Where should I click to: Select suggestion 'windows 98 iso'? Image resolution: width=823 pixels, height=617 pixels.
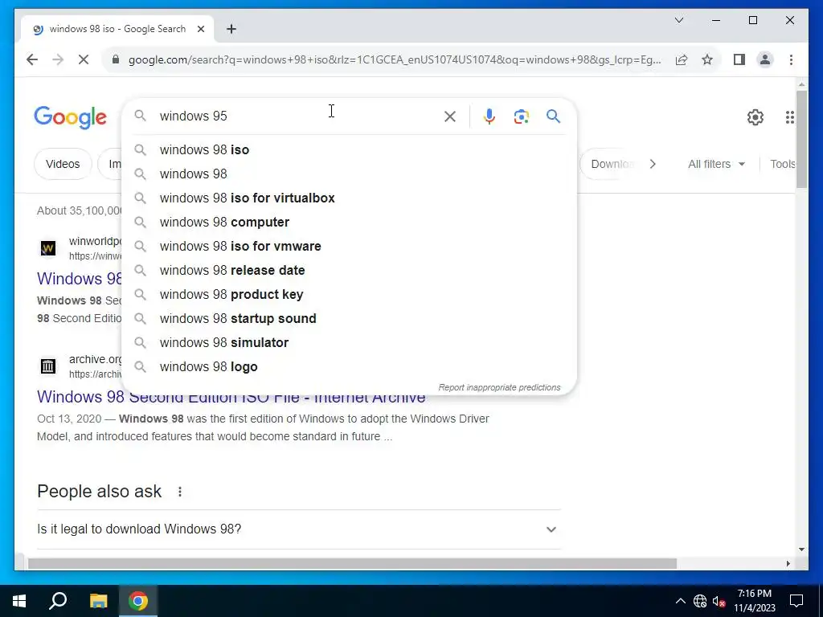point(349,150)
